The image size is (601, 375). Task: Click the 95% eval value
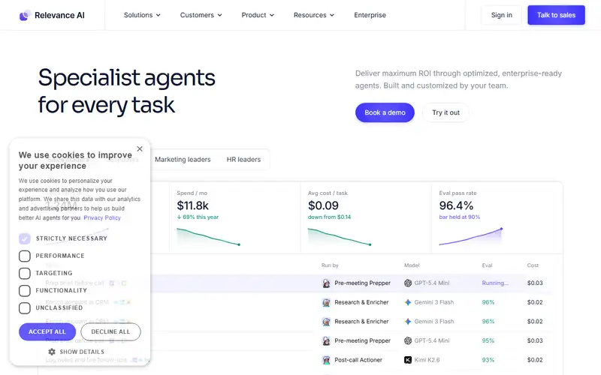(x=488, y=340)
